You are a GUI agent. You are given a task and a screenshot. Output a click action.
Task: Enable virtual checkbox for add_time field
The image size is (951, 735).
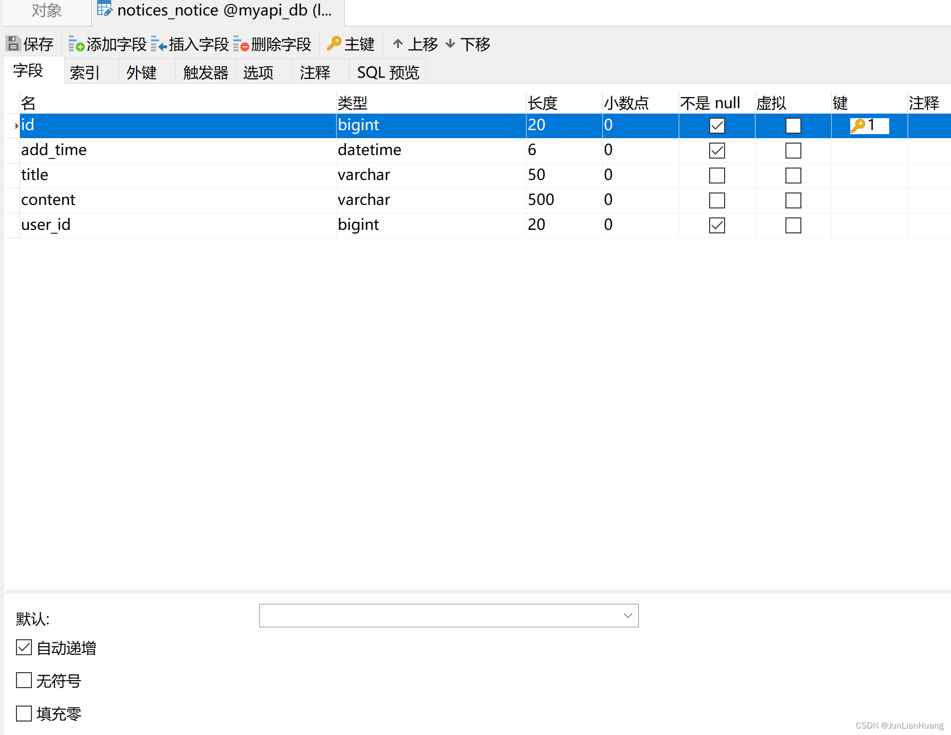click(x=793, y=151)
